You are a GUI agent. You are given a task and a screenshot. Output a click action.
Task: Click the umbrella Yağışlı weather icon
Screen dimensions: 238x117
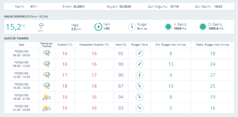41,26
